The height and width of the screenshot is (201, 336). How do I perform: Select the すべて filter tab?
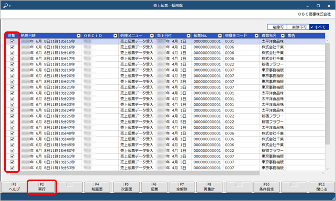coord(319,27)
